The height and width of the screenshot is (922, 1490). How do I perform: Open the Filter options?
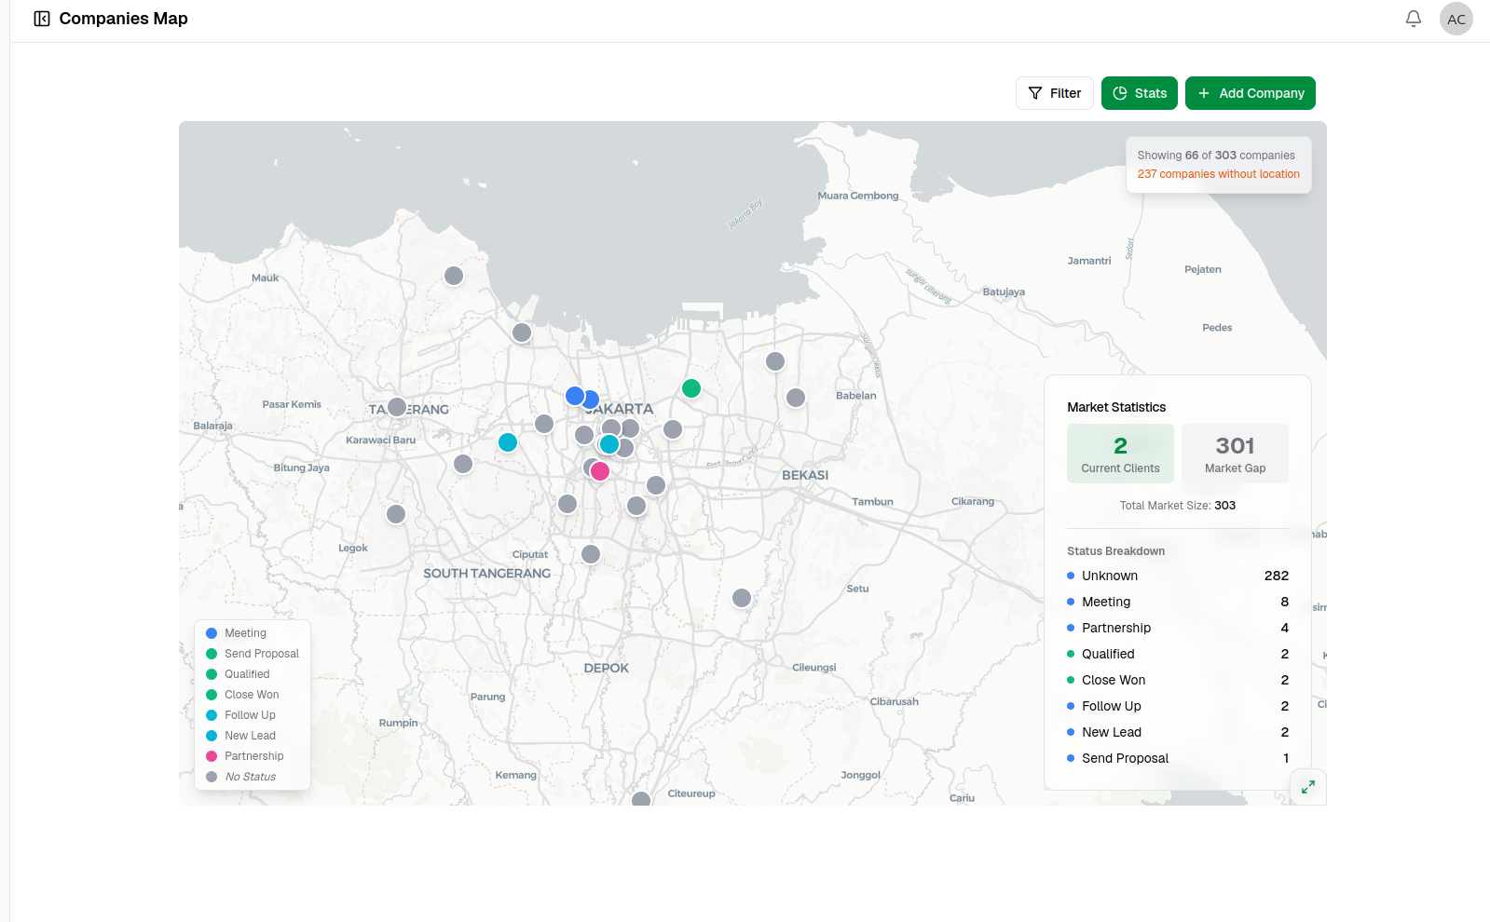click(1055, 93)
